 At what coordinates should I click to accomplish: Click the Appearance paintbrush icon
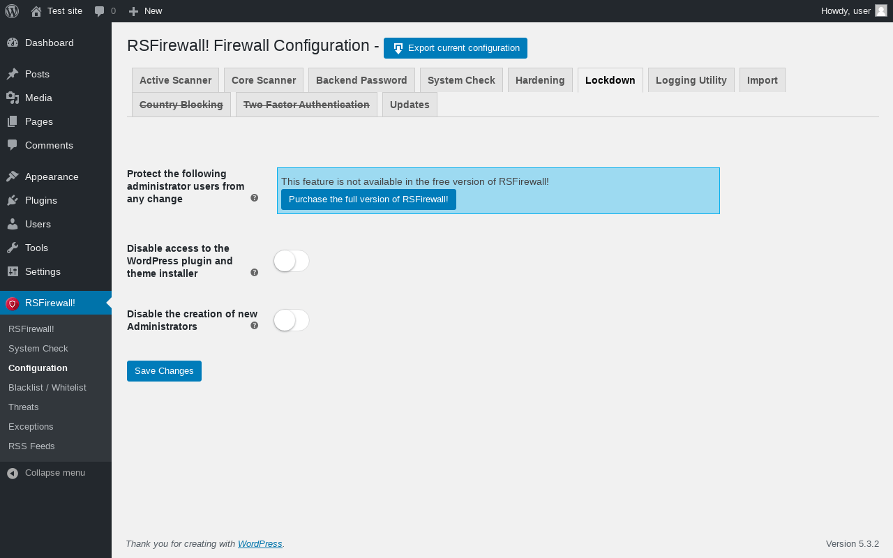[13, 176]
